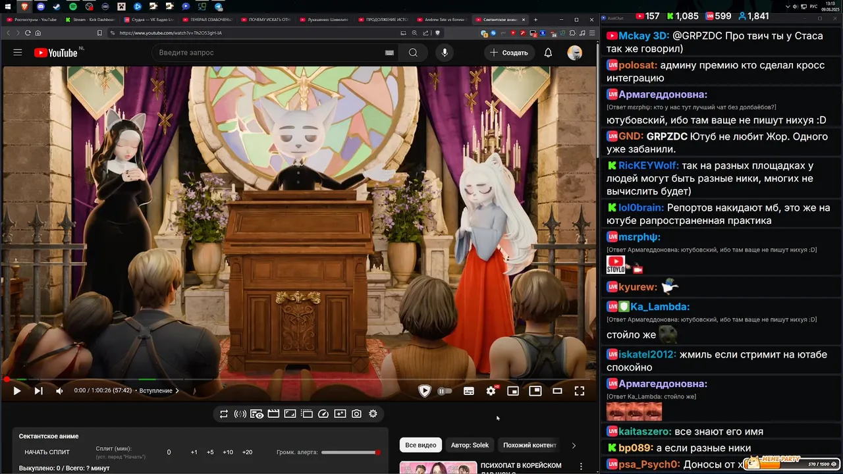Click the split minutes value field showing 0
The height and width of the screenshot is (474, 843).
click(169, 452)
